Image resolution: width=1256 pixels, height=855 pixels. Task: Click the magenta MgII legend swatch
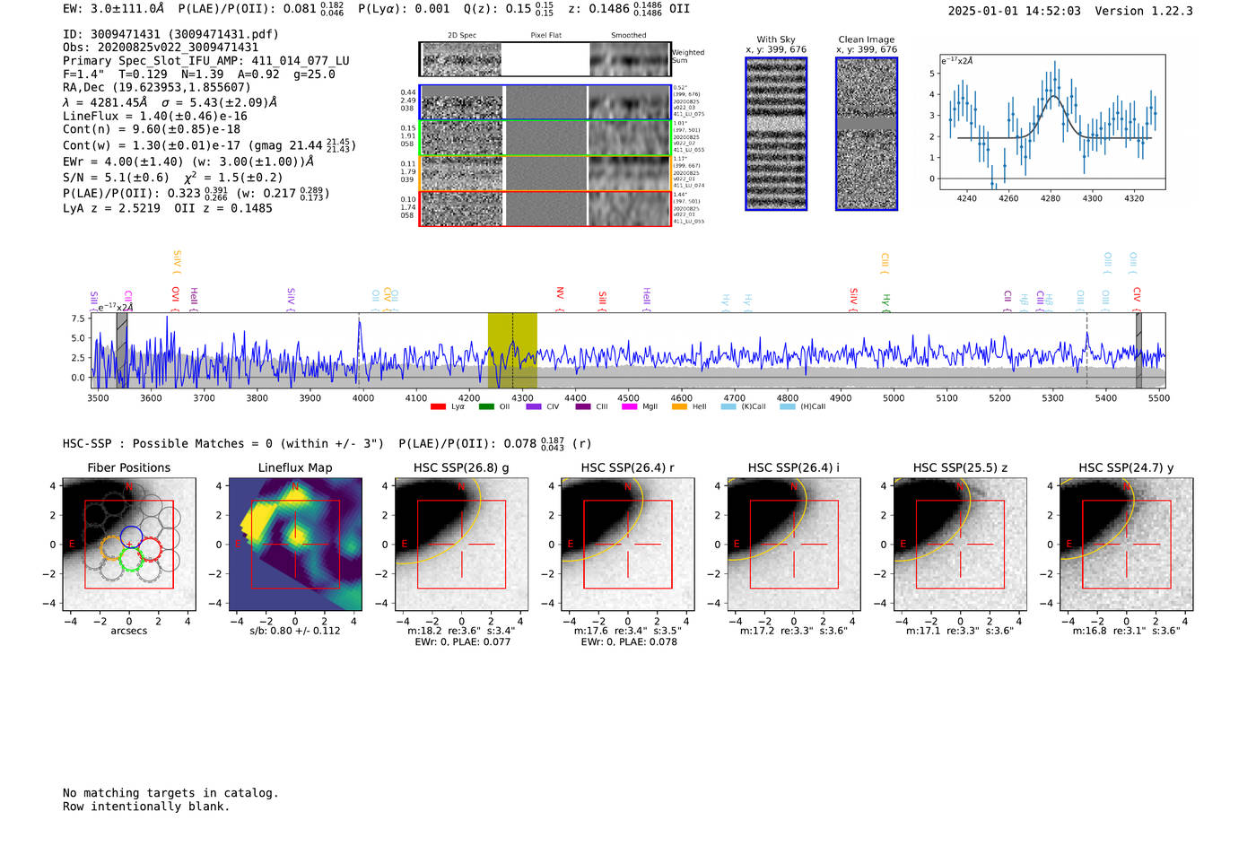pyautogui.click(x=630, y=406)
